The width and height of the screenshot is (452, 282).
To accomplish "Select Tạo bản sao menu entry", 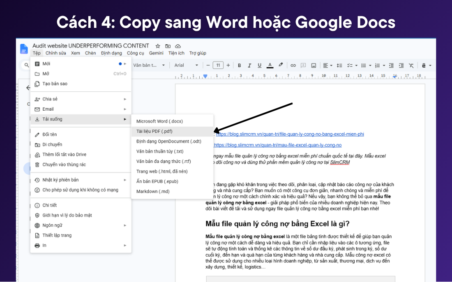I will [x=81, y=84].
